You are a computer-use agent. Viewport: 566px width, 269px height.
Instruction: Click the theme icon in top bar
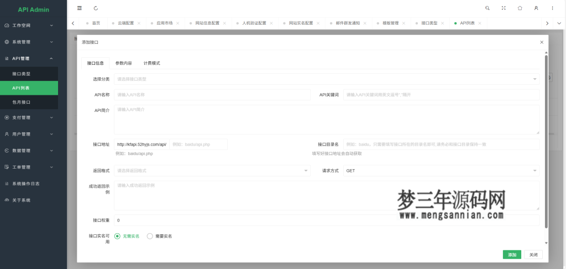click(x=520, y=8)
